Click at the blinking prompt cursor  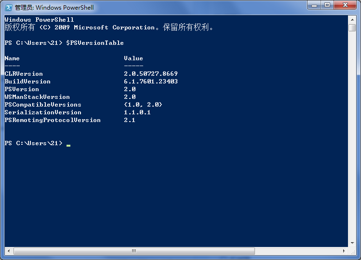pyautogui.click(x=68, y=146)
